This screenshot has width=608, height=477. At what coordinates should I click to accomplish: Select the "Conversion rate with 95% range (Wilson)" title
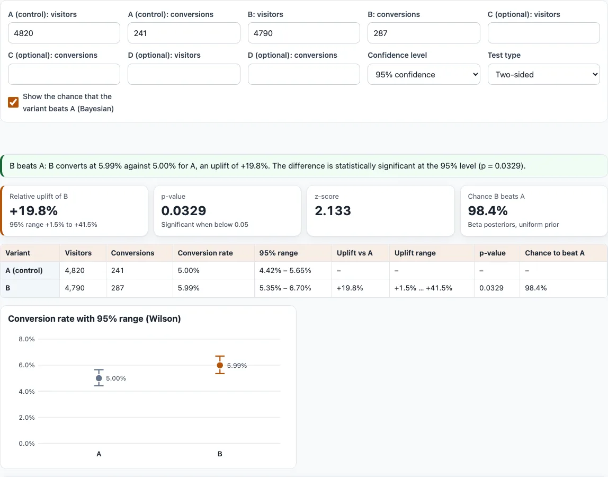tap(94, 319)
